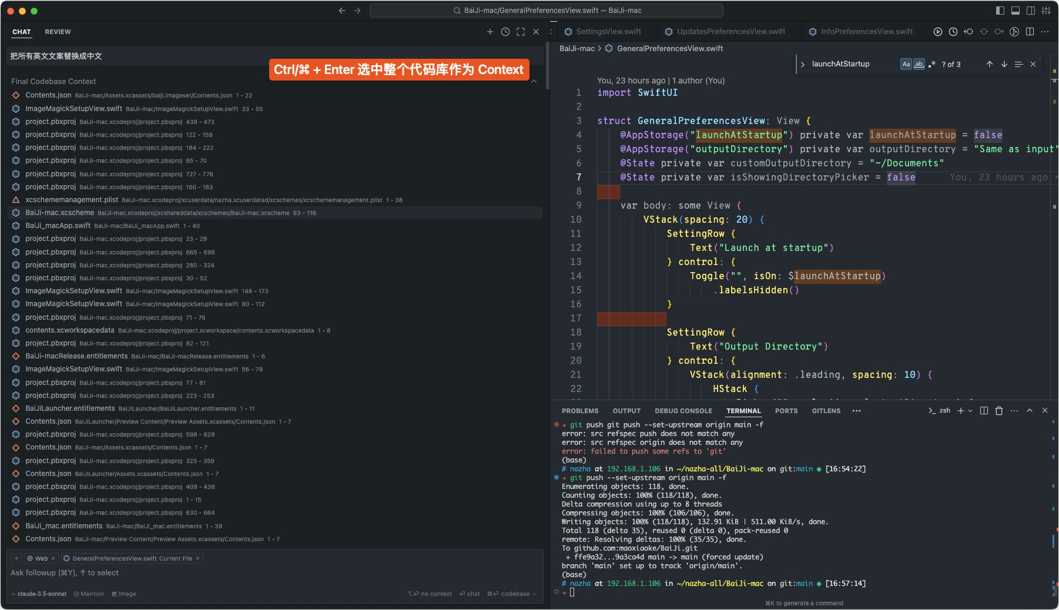Open the codebase submit options

(511, 594)
